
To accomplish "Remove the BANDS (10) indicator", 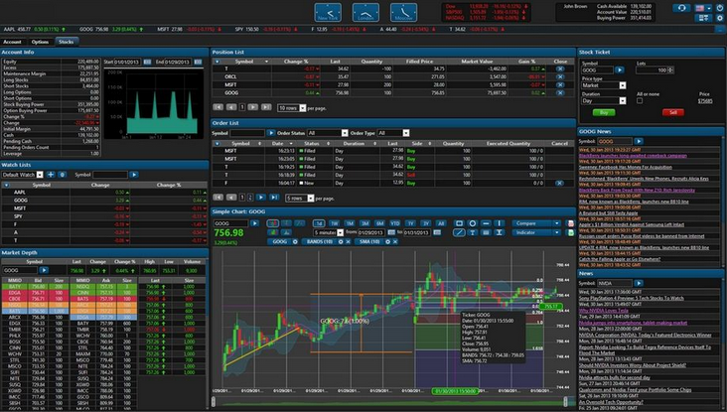I will tap(349, 242).
